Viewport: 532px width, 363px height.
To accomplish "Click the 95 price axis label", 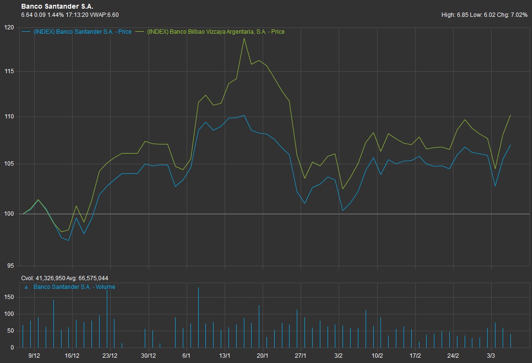I will 11,266.
